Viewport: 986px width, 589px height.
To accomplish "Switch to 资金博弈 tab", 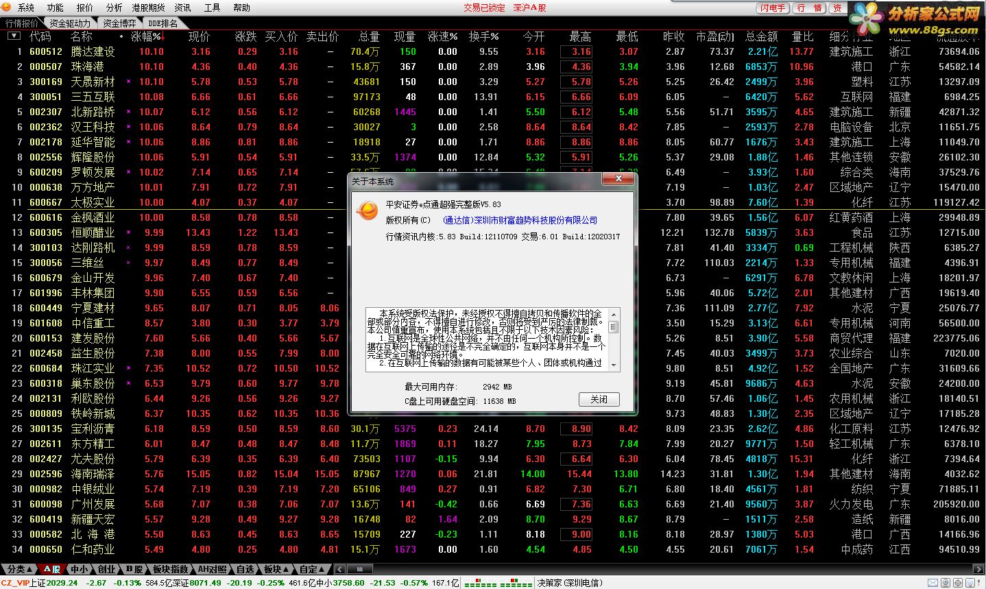I will (x=120, y=23).
